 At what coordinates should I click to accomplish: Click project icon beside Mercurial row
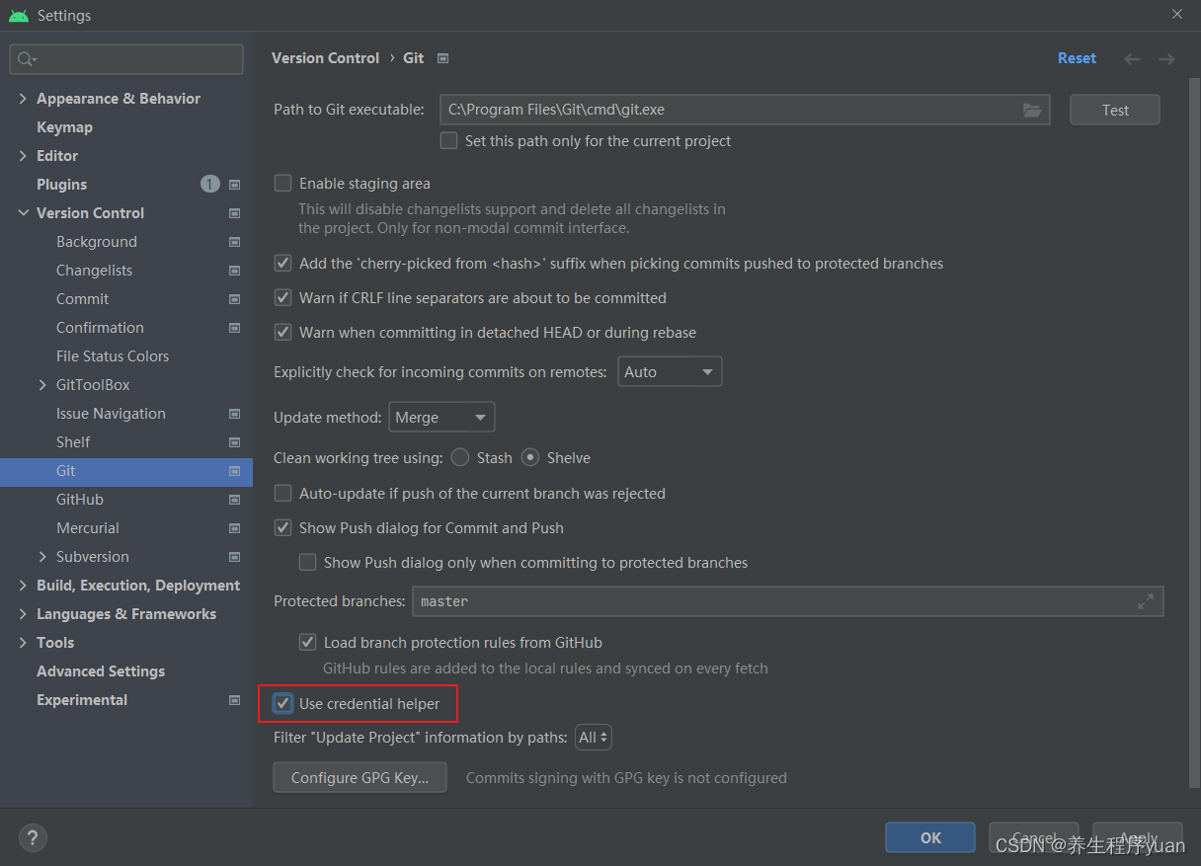(x=235, y=528)
